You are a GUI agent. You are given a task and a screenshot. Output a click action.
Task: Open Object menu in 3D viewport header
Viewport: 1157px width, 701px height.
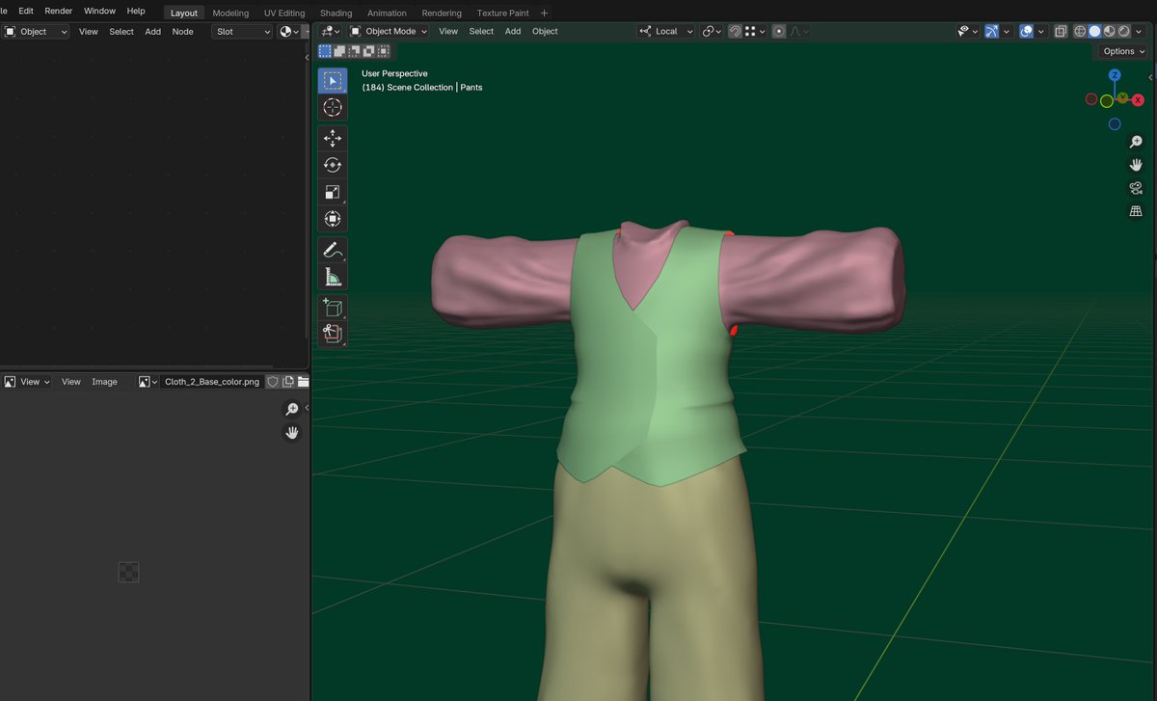coord(545,31)
